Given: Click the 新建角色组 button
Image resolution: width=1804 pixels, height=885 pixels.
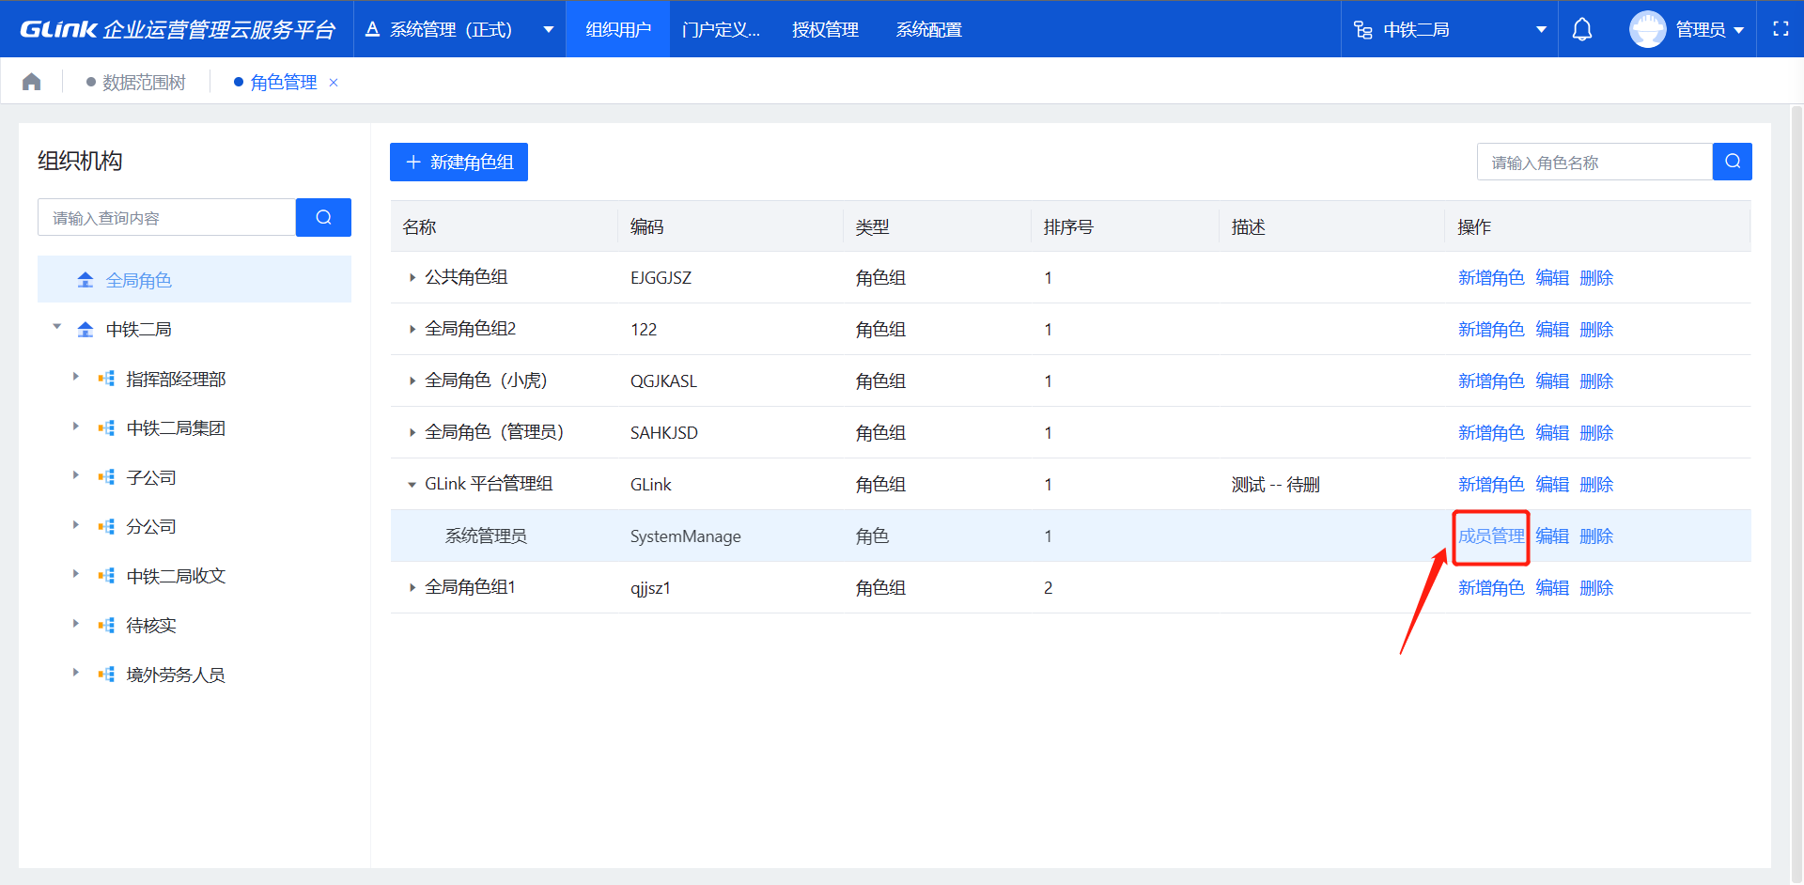Looking at the screenshot, I should tap(459, 162).
